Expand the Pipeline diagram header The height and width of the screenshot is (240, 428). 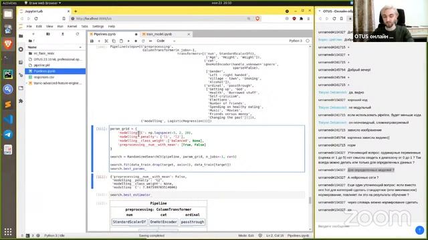click(x=158, y=203)
